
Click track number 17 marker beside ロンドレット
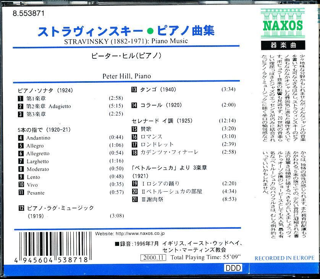coord(134,145)
